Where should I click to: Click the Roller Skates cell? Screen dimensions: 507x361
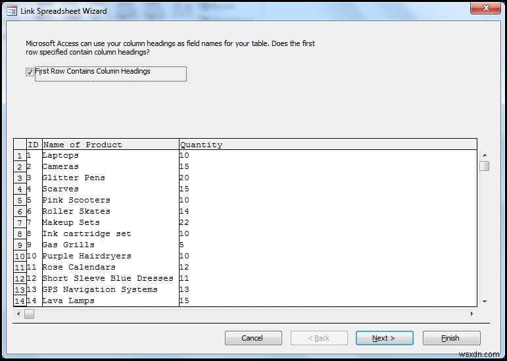[110, 211]
